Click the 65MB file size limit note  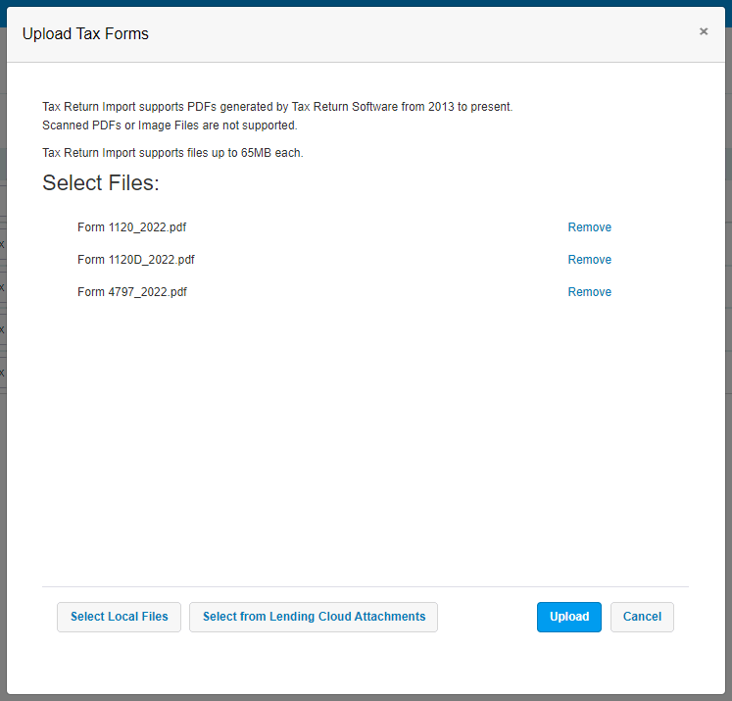tap(172, 153)
